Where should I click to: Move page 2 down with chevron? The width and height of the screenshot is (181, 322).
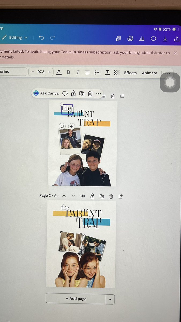pyautogui.click(x=73, y=196)
